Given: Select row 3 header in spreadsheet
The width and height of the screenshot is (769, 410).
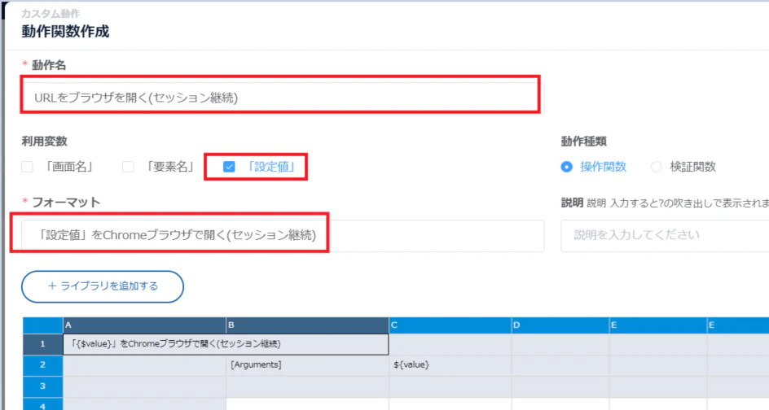Looking at the screenshot, I should pos(42,386).
